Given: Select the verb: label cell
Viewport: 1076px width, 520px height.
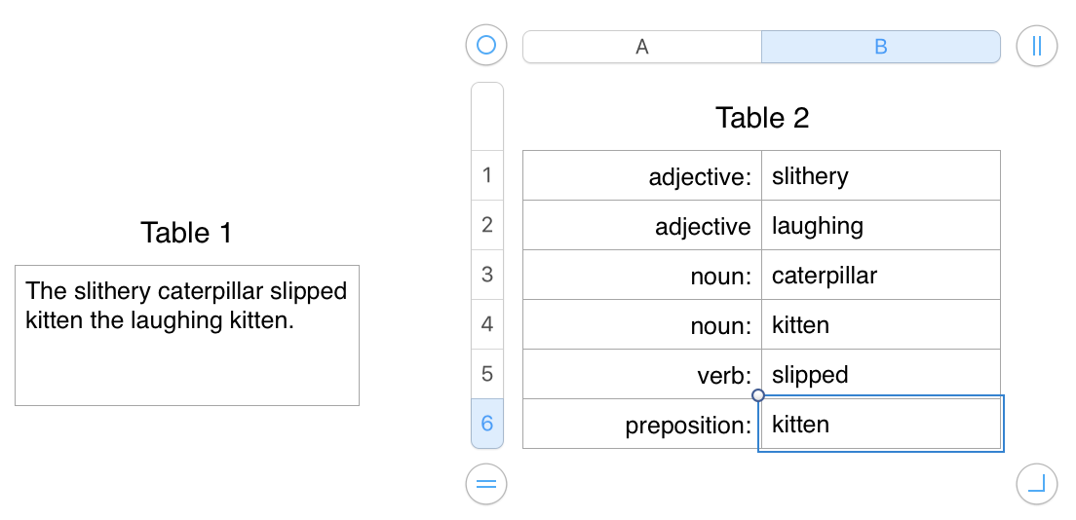Looking at the screenshot, I should pyautogui.click(x=642, y=375).
